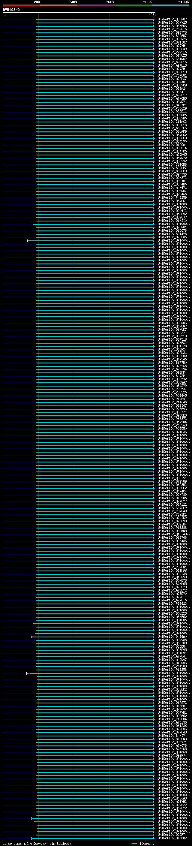Click the UniRef100_A7MBS2 label
Image resolution: width=192 pixels, height=846 pixels.
point(172,342)
